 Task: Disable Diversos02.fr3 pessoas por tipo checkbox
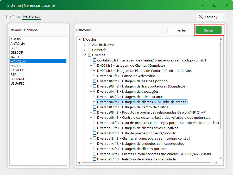[x=94, y=81]
